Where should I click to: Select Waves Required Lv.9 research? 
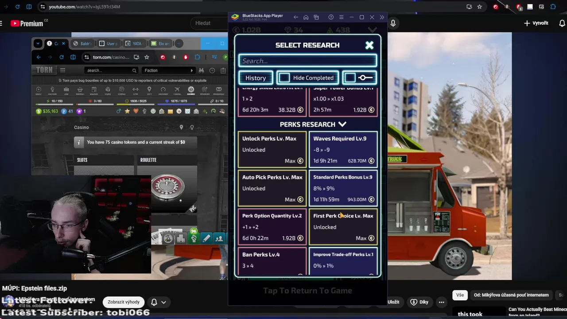(x=343, y=150)
